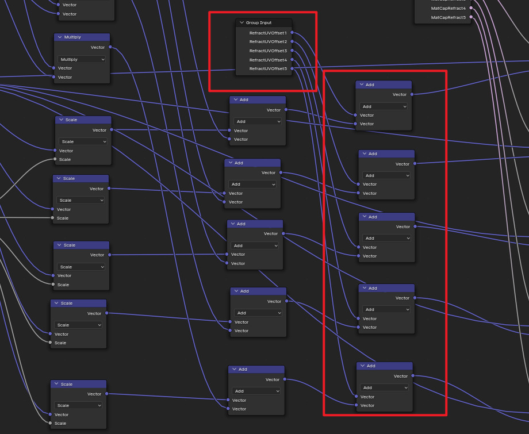
Task: Click Vector output socket of bottom Scale node
Action: point(107,394)
